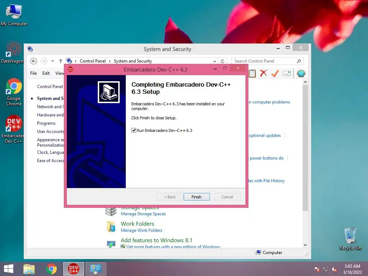Open recent locations dropdown arrow
Image resolution: width=368 pixels, height=276 pixels.
pos(52,61)
